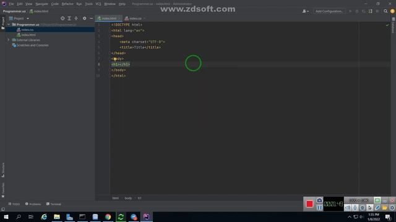This screenshot has width=396, height=222.
Task: Select External Libraries in project tree
Action: (x=28, y=40)
